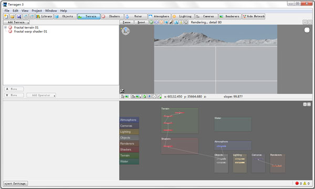The height and width of the screenshot is (189, 315).
Task: Click the upper Move button with the A arrow
Action: tap(14, 89)
